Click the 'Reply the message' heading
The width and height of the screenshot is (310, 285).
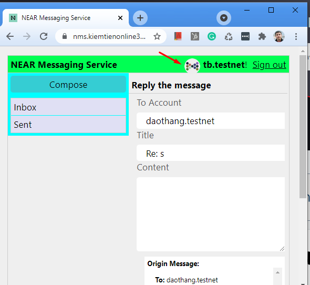(171, 86)
